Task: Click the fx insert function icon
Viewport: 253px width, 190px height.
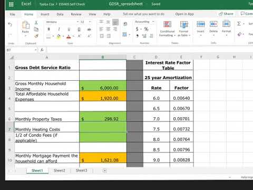Action: click(x=42, y=50)
